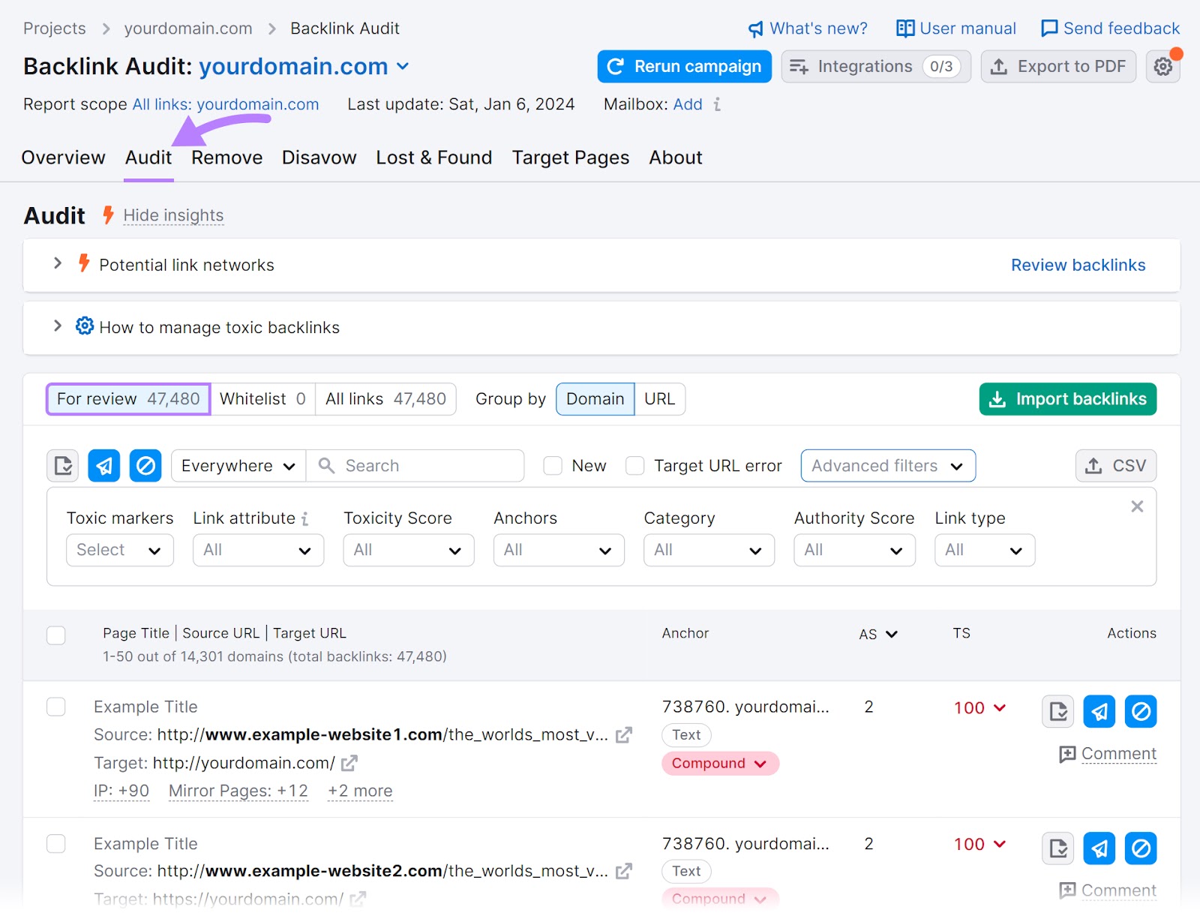Add first backlink to Disavow list
Screen dimensions: 1200x922
click(x=1140, y=711)
